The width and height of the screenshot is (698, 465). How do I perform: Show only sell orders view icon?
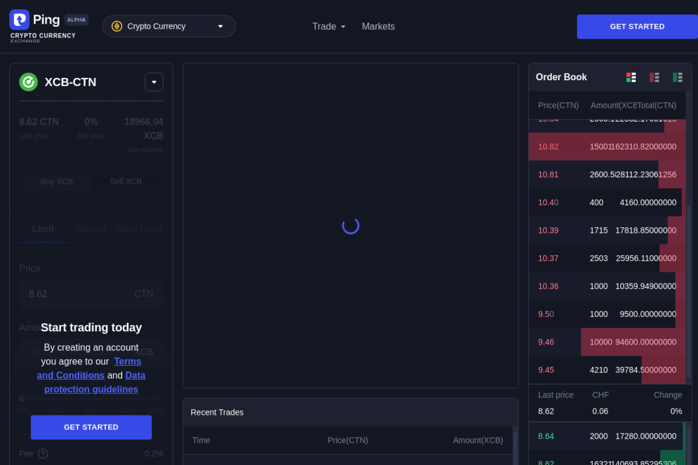pyautogui.click(x=654, y=77)
